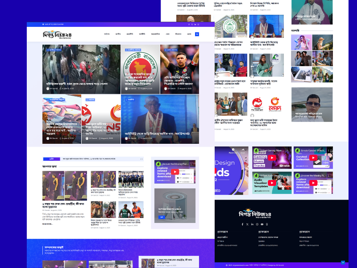Open article with green seal building photo

click(231, 26)
